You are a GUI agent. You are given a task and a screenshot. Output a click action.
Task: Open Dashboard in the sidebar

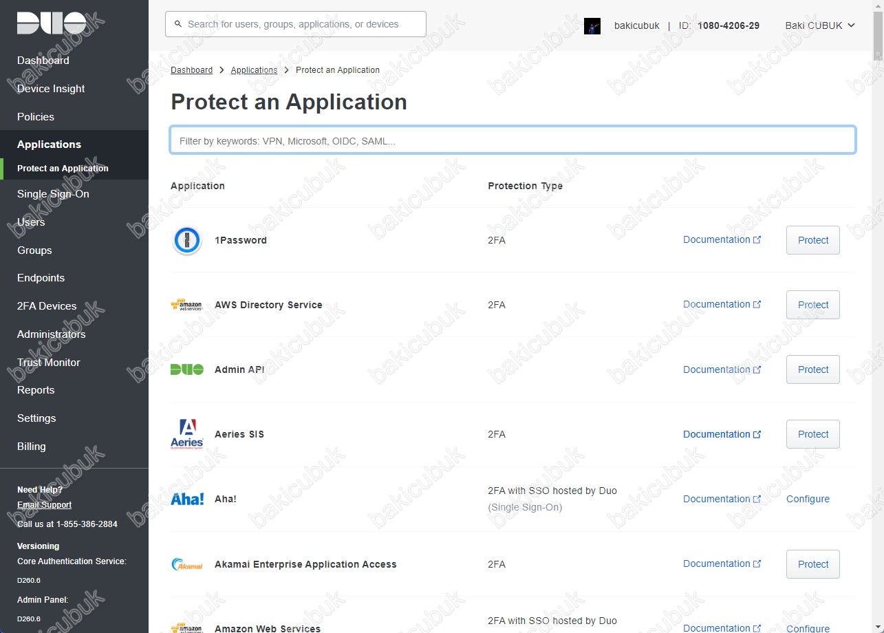tap(43, 61)
